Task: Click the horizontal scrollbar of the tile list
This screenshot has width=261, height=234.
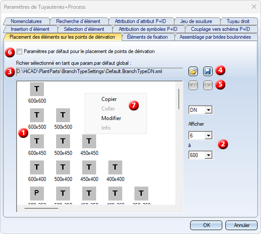Action: coord(41,208)
